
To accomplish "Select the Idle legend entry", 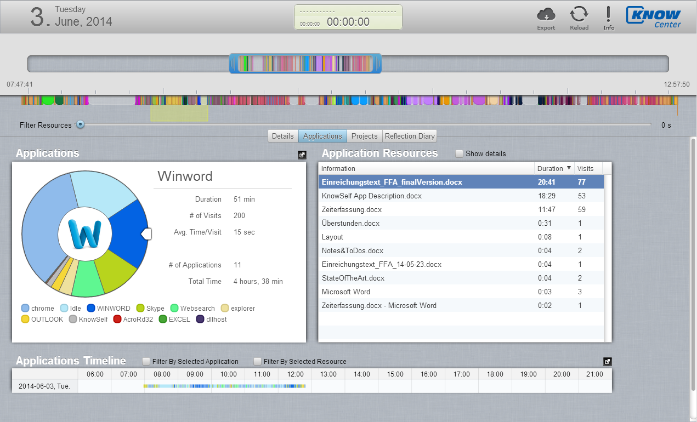I will [x=71, y=308].
